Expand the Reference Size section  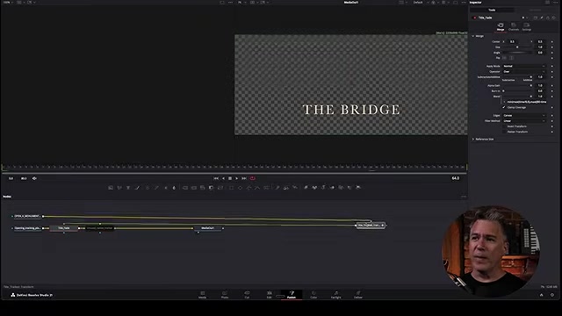(x=473, y=139)
